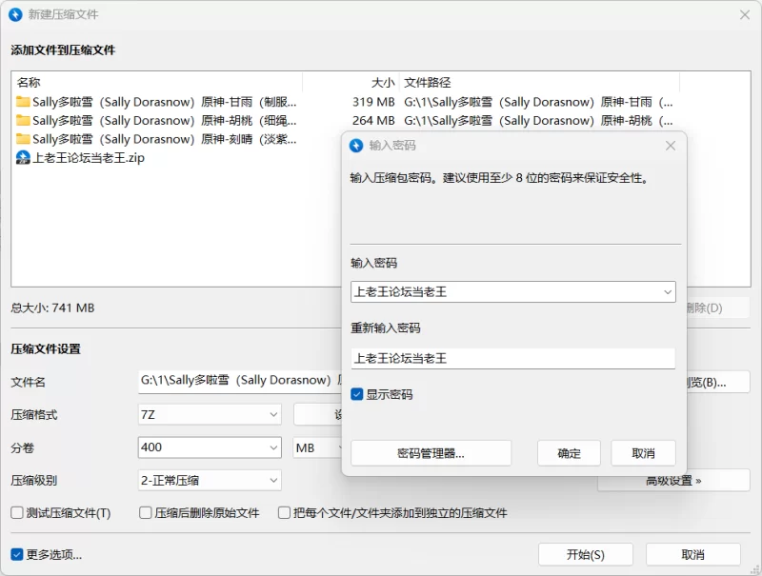Check 把每个文件/文件夹添加到独立的压缩文件
Image resolution: width=762 pixels, height=576 pixels.
point(284,513)
